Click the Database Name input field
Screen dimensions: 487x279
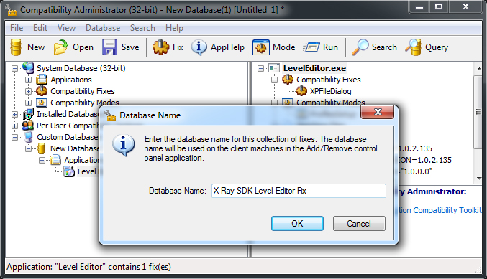tap(299, 191)
